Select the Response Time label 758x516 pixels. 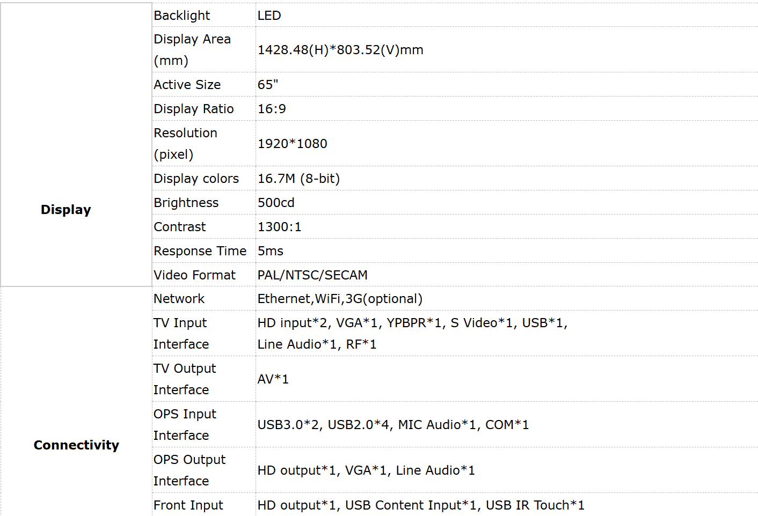pos(200,251)
